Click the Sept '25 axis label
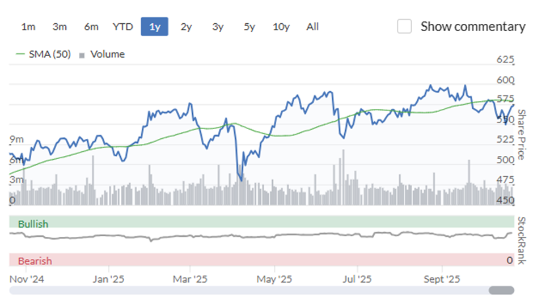The image size is (533, 298). pyautogui.click(x=442, y=279)
